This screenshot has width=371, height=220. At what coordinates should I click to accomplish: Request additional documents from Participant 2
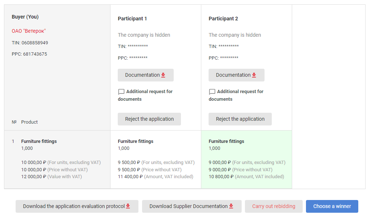pos(236,95)
